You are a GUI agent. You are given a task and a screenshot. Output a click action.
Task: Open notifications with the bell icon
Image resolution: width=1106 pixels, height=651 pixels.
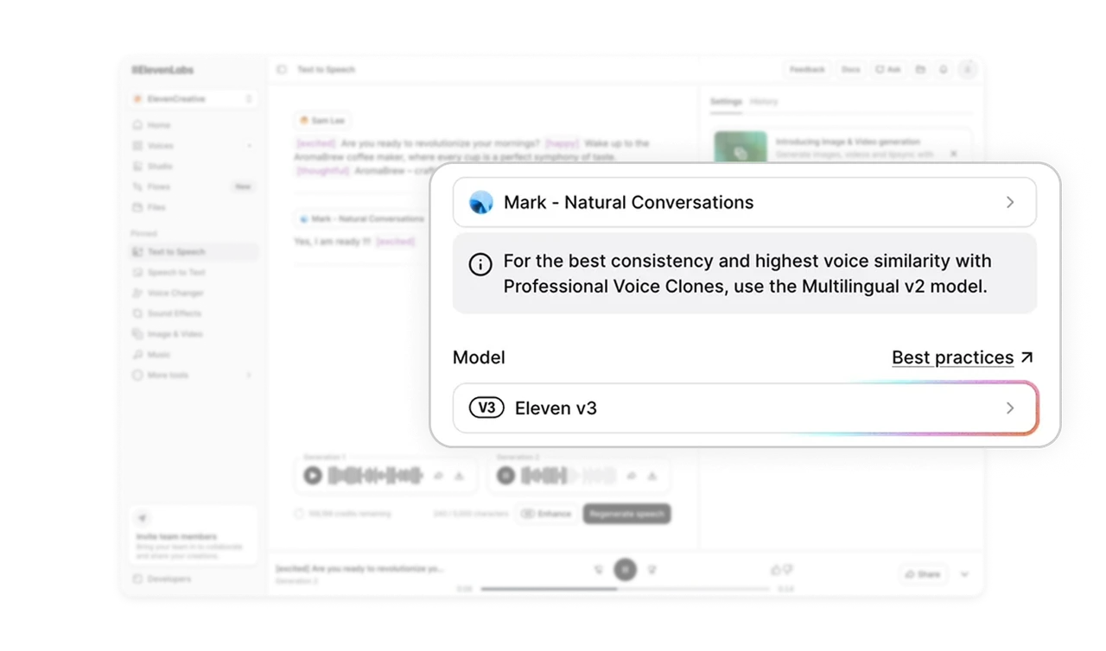pyautogui.click(x=944, y=70)
